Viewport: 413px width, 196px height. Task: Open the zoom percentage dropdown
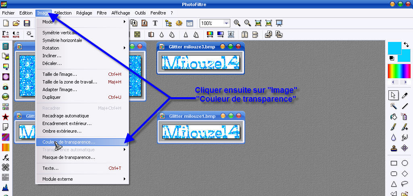(226, 23)
